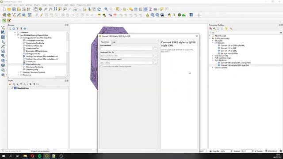The width and height of the screenshot is (283, 159).
Task: Click the Windows Start button
Action: point(4,156)
